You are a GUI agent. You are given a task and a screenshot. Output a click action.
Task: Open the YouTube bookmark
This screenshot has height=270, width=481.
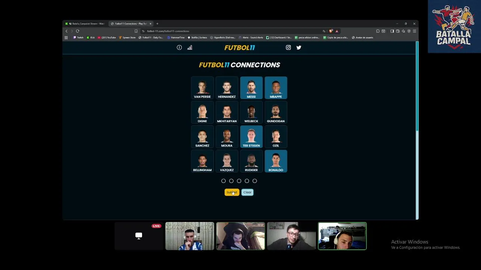(107, 37)
